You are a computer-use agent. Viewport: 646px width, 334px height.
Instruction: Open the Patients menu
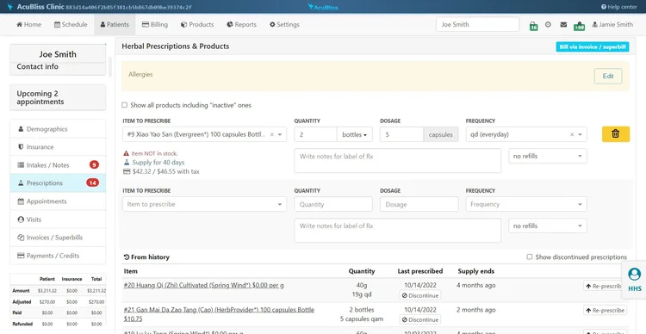point(114,24)
